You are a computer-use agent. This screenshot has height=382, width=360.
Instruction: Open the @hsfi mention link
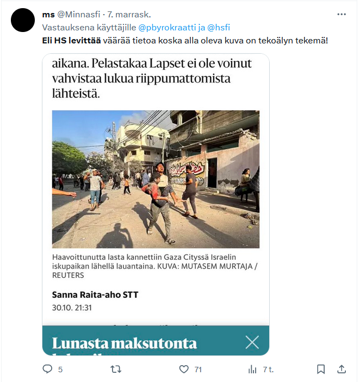point(219,28)
